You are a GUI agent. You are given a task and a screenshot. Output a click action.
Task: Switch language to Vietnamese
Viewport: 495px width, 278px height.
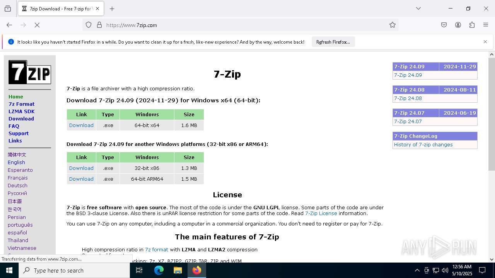pos(22,248)
